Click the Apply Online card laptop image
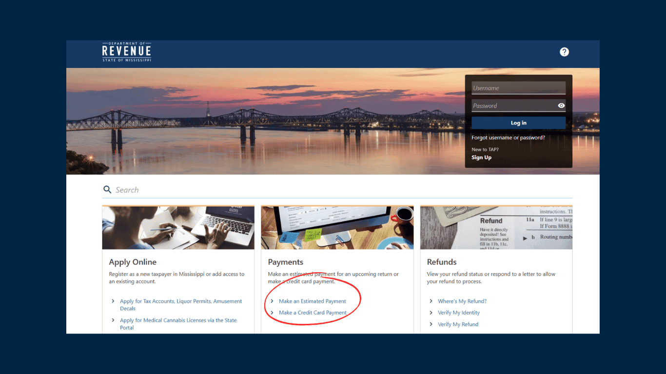Image resolution: width=666 pixels, height=374 pixels. (178, 228)
